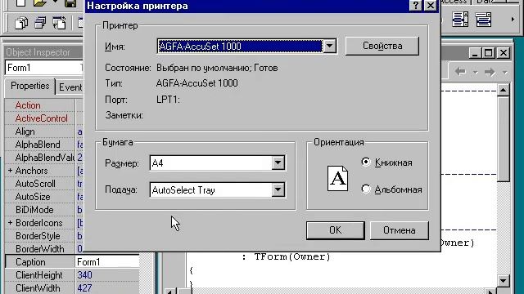
Task: Select the Caption property name
Action: pos(30,262)
